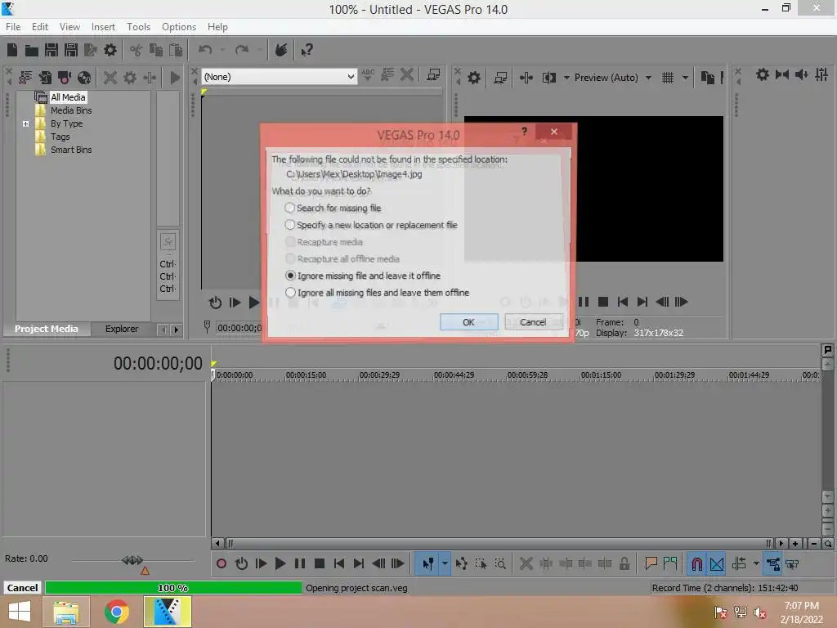Image resolution: width=837 pixels, height=628 pixels.
Task: Click the Envelope edit tool icon
Action: 462,563
